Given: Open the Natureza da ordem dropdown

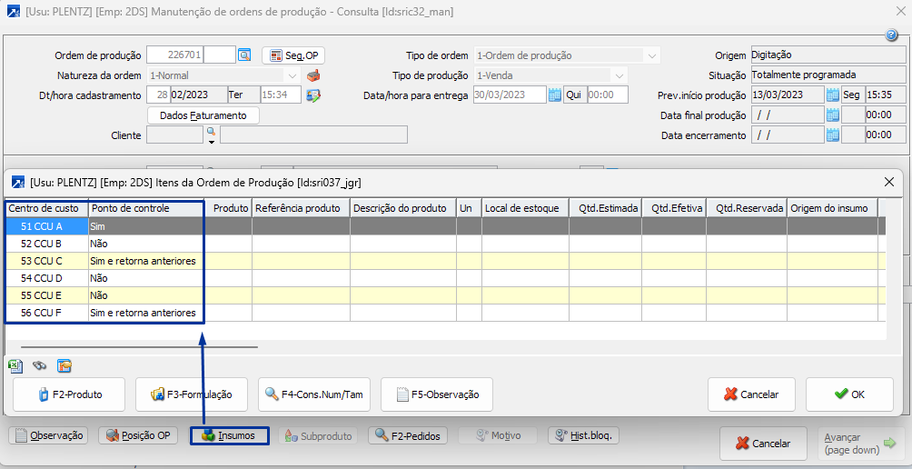Looking at the screenshot, I should click(292, 75).
